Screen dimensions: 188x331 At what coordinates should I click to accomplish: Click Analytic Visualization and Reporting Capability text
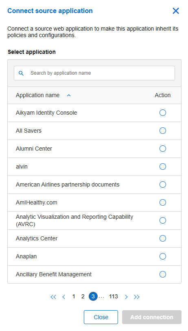(74, 220)
